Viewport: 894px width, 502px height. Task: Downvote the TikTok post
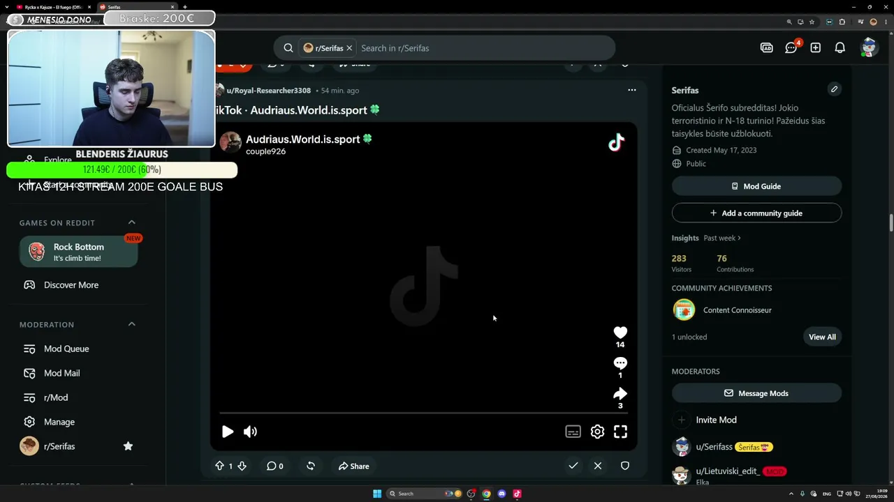(242, 466)
